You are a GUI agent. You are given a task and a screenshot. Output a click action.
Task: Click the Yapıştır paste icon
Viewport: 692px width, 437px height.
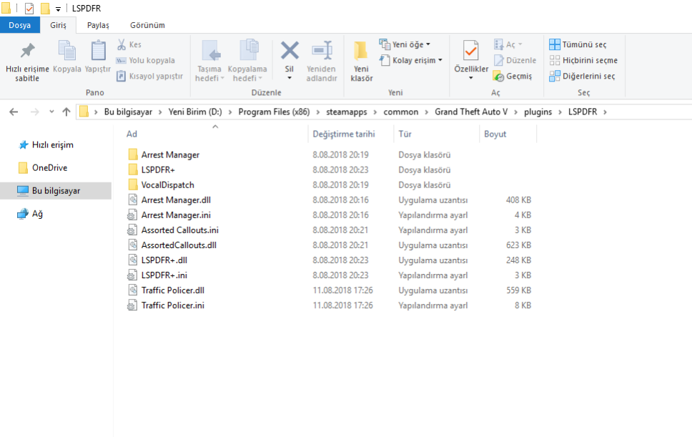point(98,50)
